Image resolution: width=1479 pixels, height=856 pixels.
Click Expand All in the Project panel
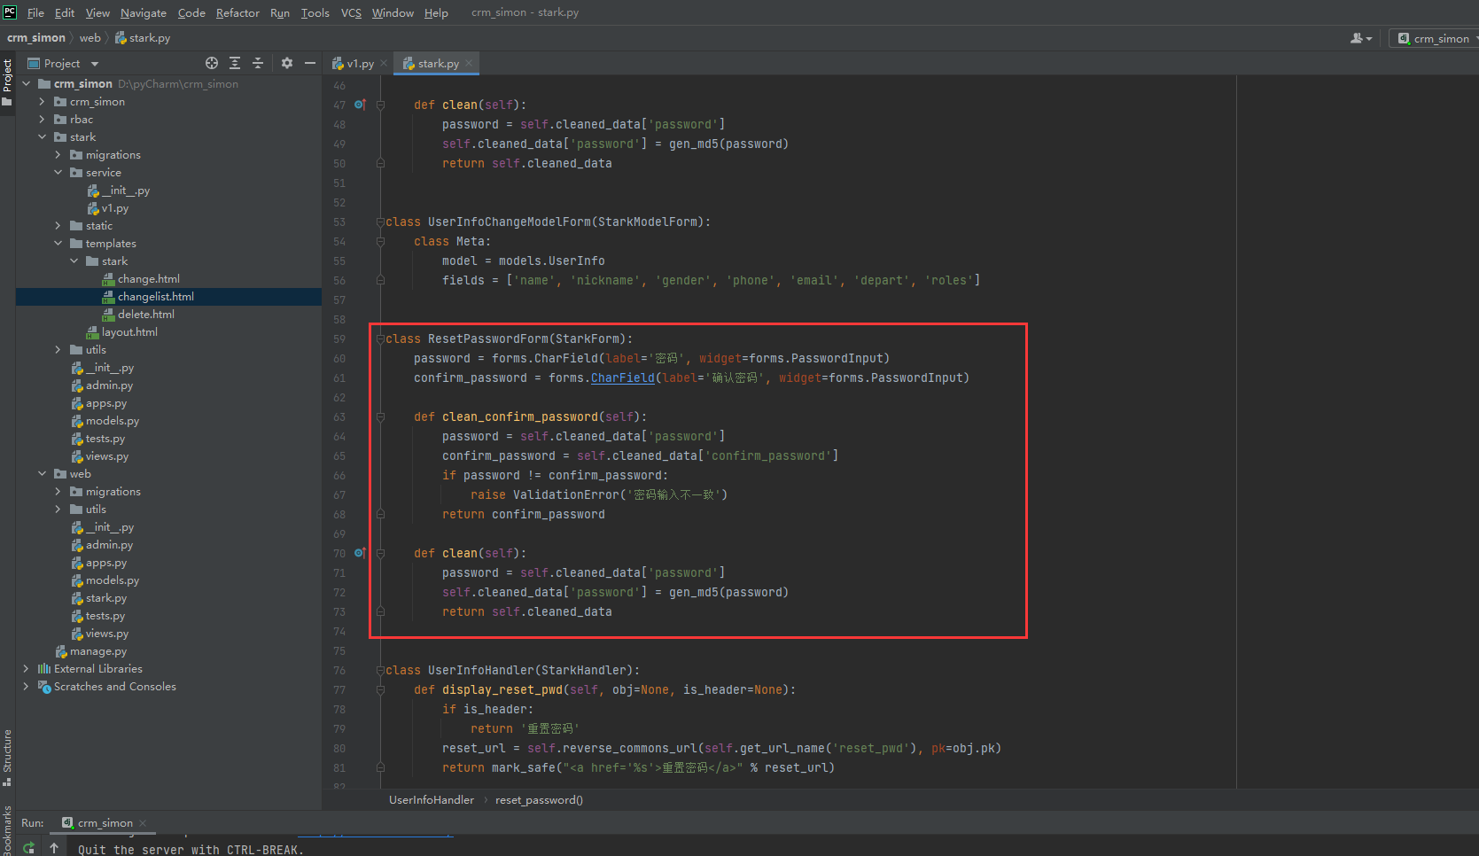point(235,63)
